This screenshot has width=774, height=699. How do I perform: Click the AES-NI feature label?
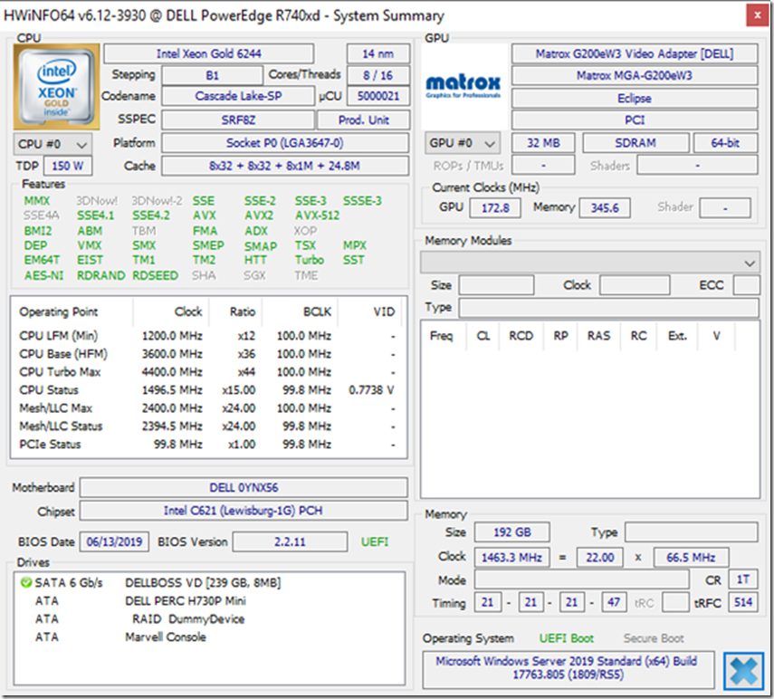tap(44, 275)
